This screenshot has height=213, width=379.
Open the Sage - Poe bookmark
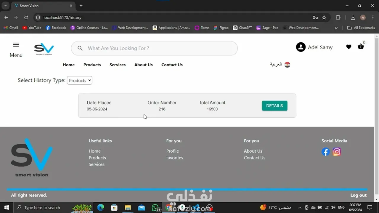click(x=267, y=28)
